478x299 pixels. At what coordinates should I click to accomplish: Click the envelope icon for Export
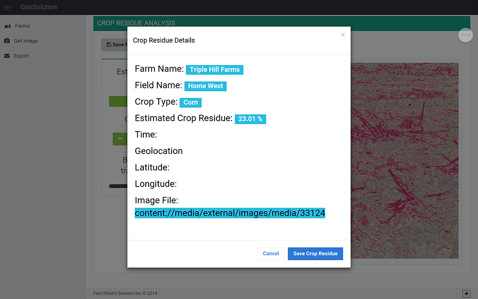click(7, 56)
